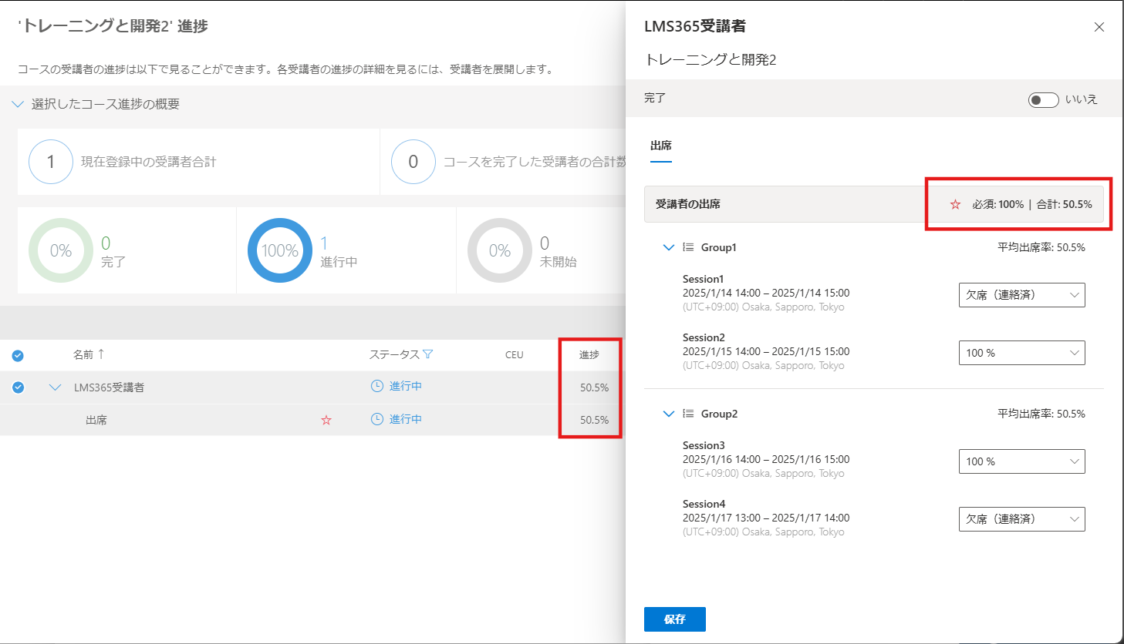Collapse the Group2 section chevron
The image size is (1124, 644).
(x=669, y=414)
